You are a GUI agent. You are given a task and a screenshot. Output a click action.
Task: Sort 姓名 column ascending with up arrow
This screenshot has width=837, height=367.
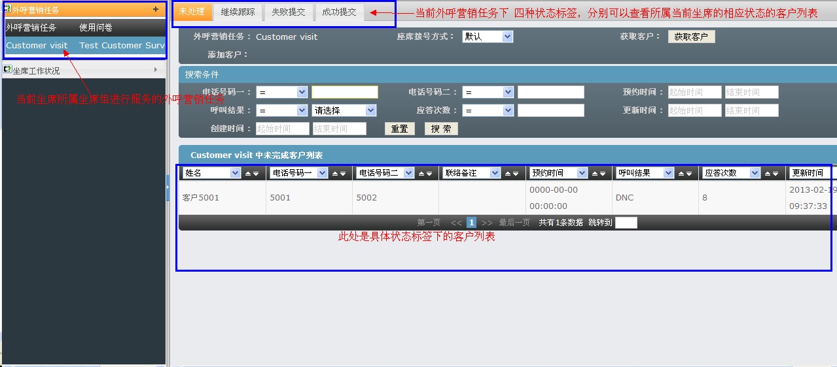point(248,174)
